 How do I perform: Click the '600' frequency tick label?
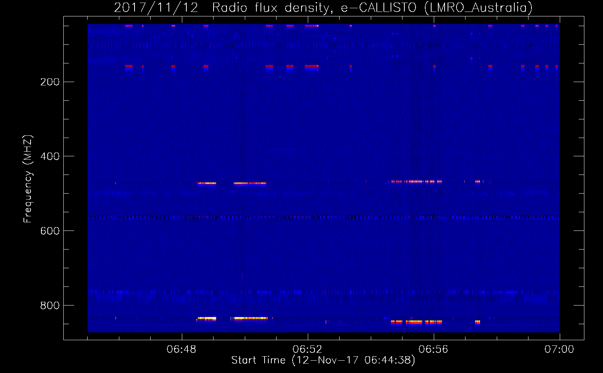coord(50,231)
